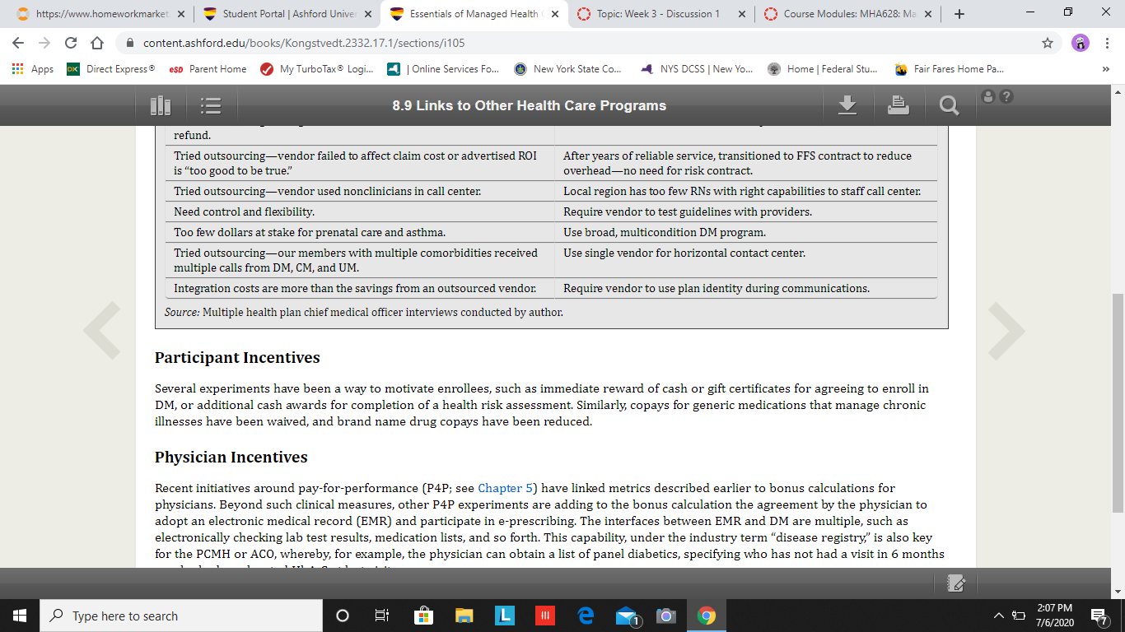The height and width of the screenshot is (632, 1125).
Task: Click the taskbar clock showing 2:07 PM
Action: [1055, 616]
